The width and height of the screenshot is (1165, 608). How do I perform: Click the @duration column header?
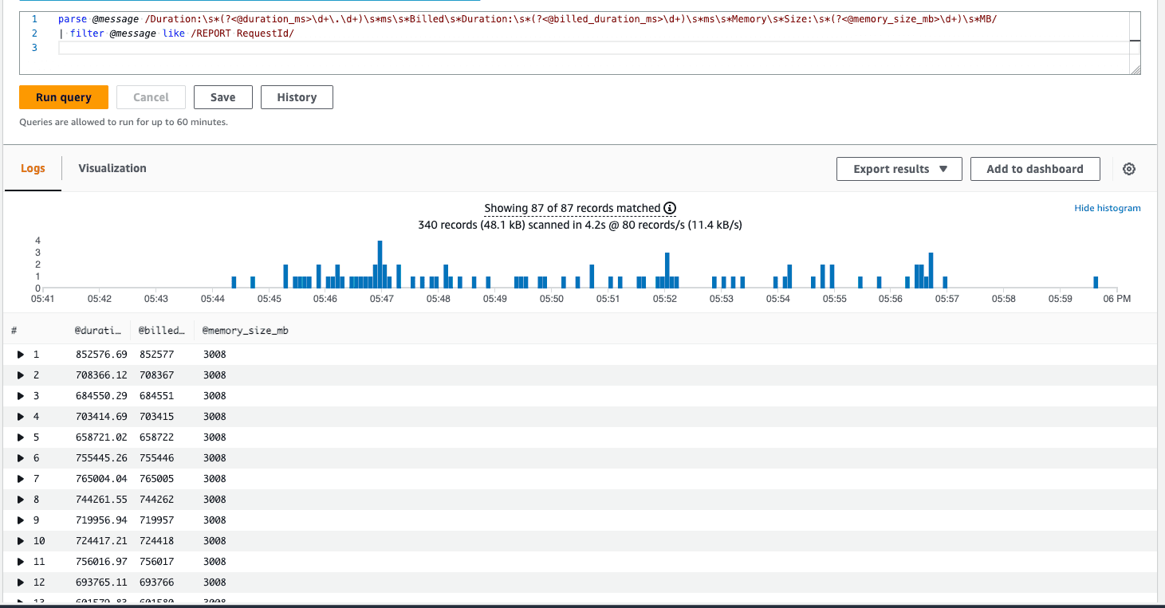point(100,330)
